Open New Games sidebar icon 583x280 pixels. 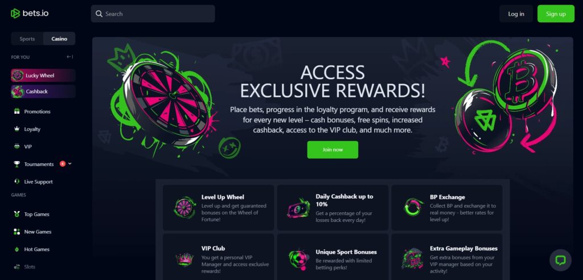pyautogui.click(x=17, y=232)
